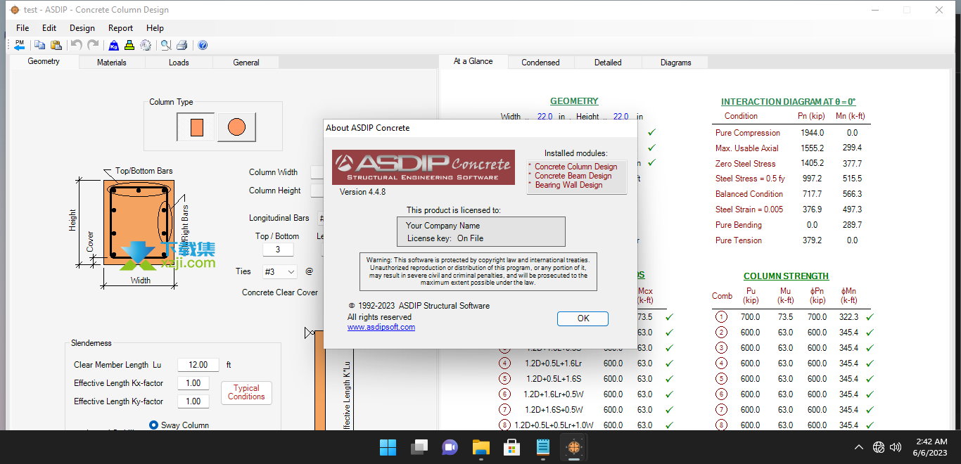Switch to the Loads tab
The width and height of the screenshot is (961, 464).
click(179, 63)
